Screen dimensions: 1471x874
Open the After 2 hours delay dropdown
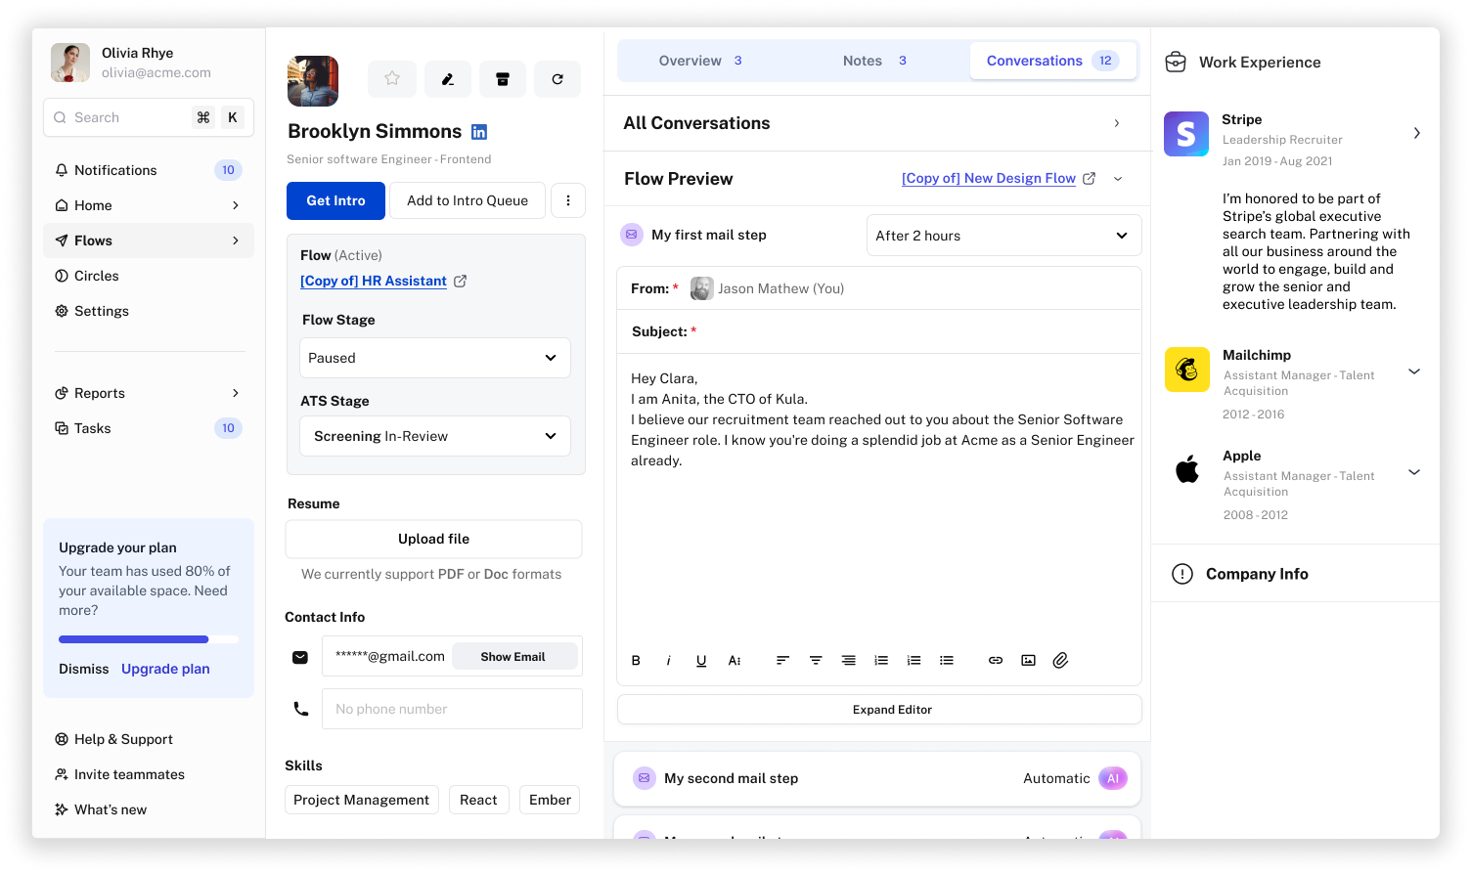coord(1003,236)
